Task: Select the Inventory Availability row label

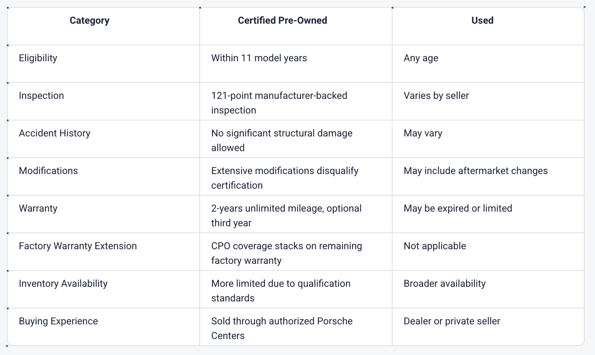Action: coord(63,284)
